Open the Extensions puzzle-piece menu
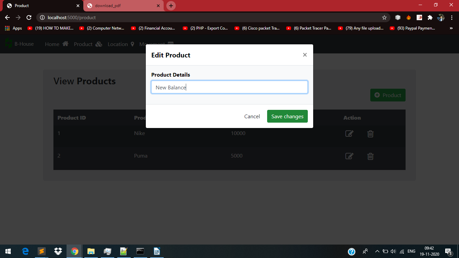Viewport: 459px width, 258px height. [x=430, y=17]
